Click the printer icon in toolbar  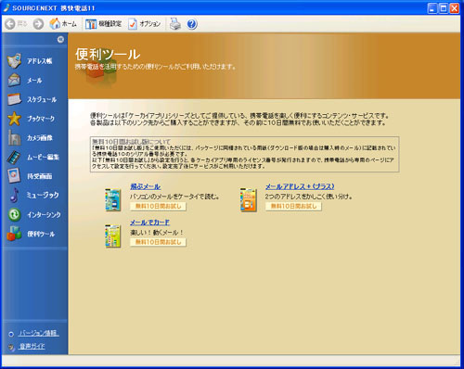pos(175,24)
